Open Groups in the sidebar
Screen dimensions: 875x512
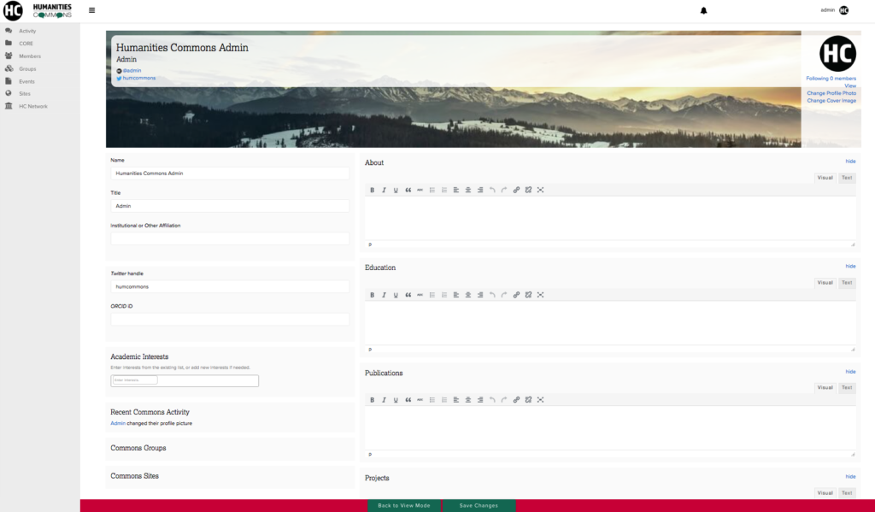coord(27,68)
